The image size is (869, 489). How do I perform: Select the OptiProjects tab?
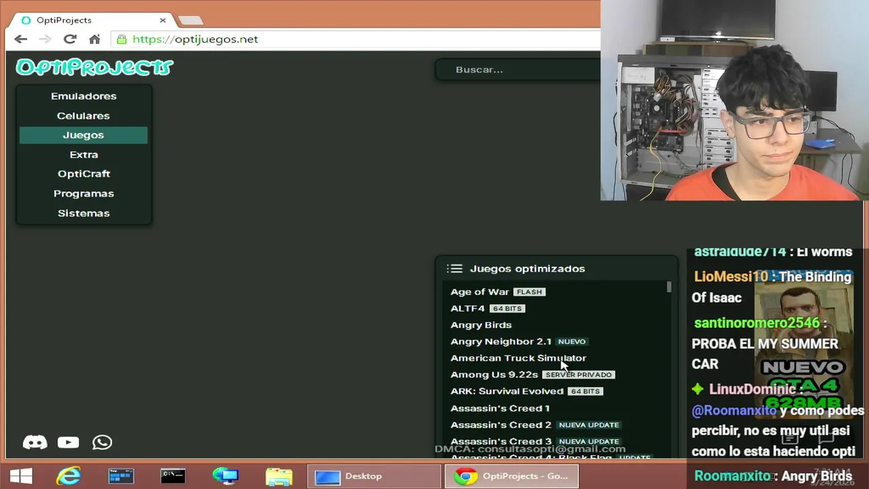(x=92, y=20)
